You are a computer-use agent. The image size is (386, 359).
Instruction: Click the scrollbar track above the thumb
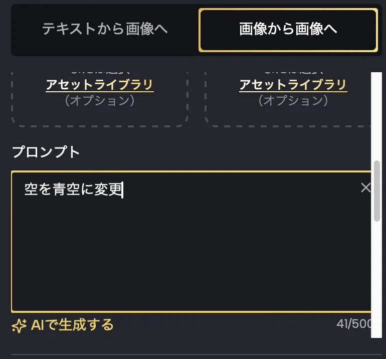tap(376, 115)
